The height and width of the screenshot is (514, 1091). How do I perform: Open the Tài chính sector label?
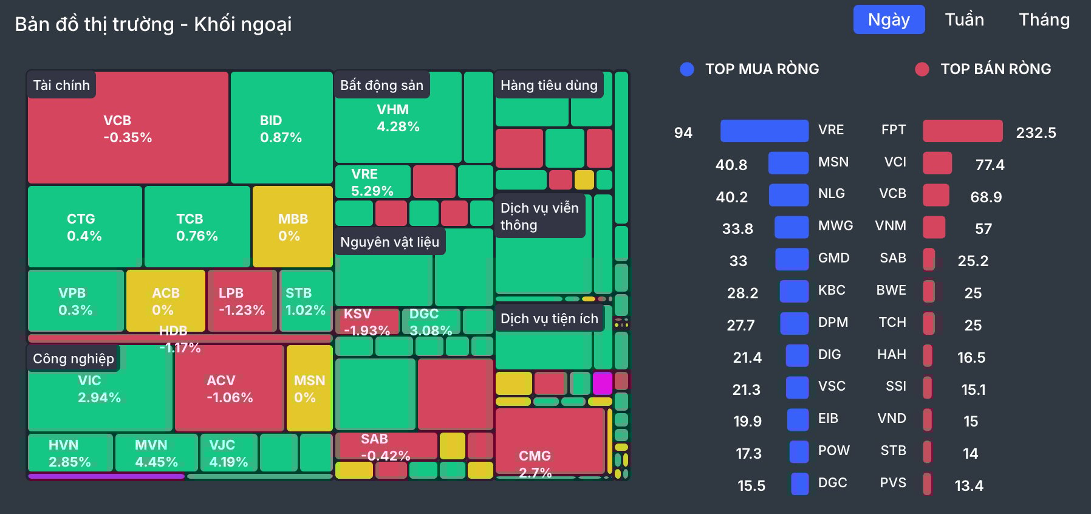coord(61,85)
